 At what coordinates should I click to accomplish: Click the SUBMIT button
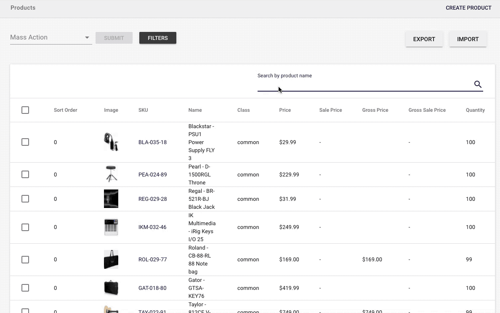tap(114, 38)
